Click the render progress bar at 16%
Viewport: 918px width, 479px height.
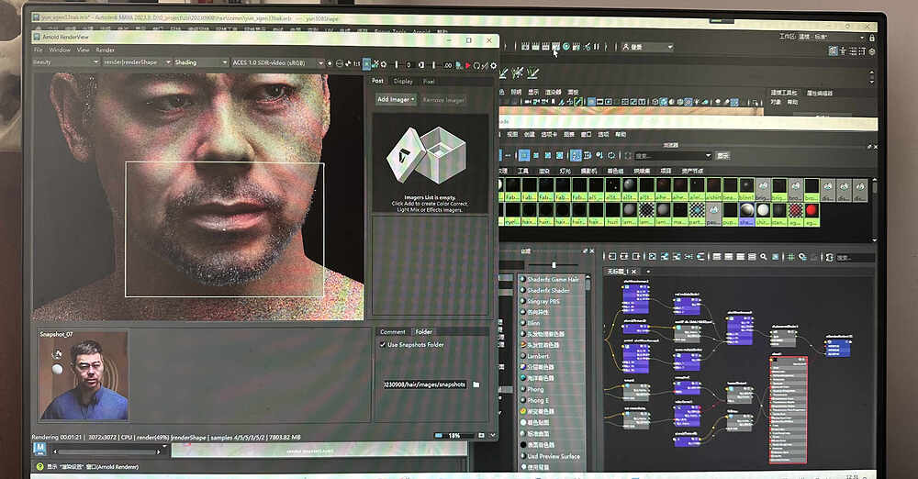(455, 436)
